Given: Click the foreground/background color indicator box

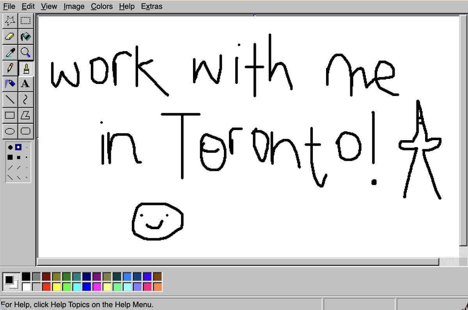Looking at the screenshot, I should coord(11,282).
